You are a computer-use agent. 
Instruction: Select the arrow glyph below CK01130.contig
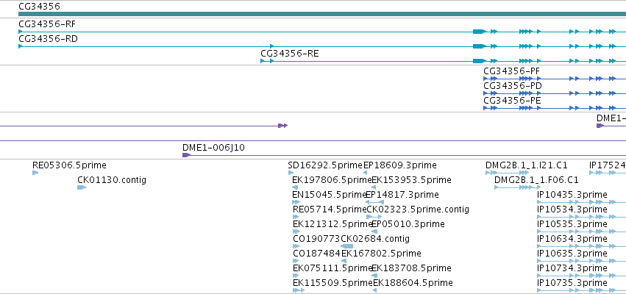pos(82,187)
